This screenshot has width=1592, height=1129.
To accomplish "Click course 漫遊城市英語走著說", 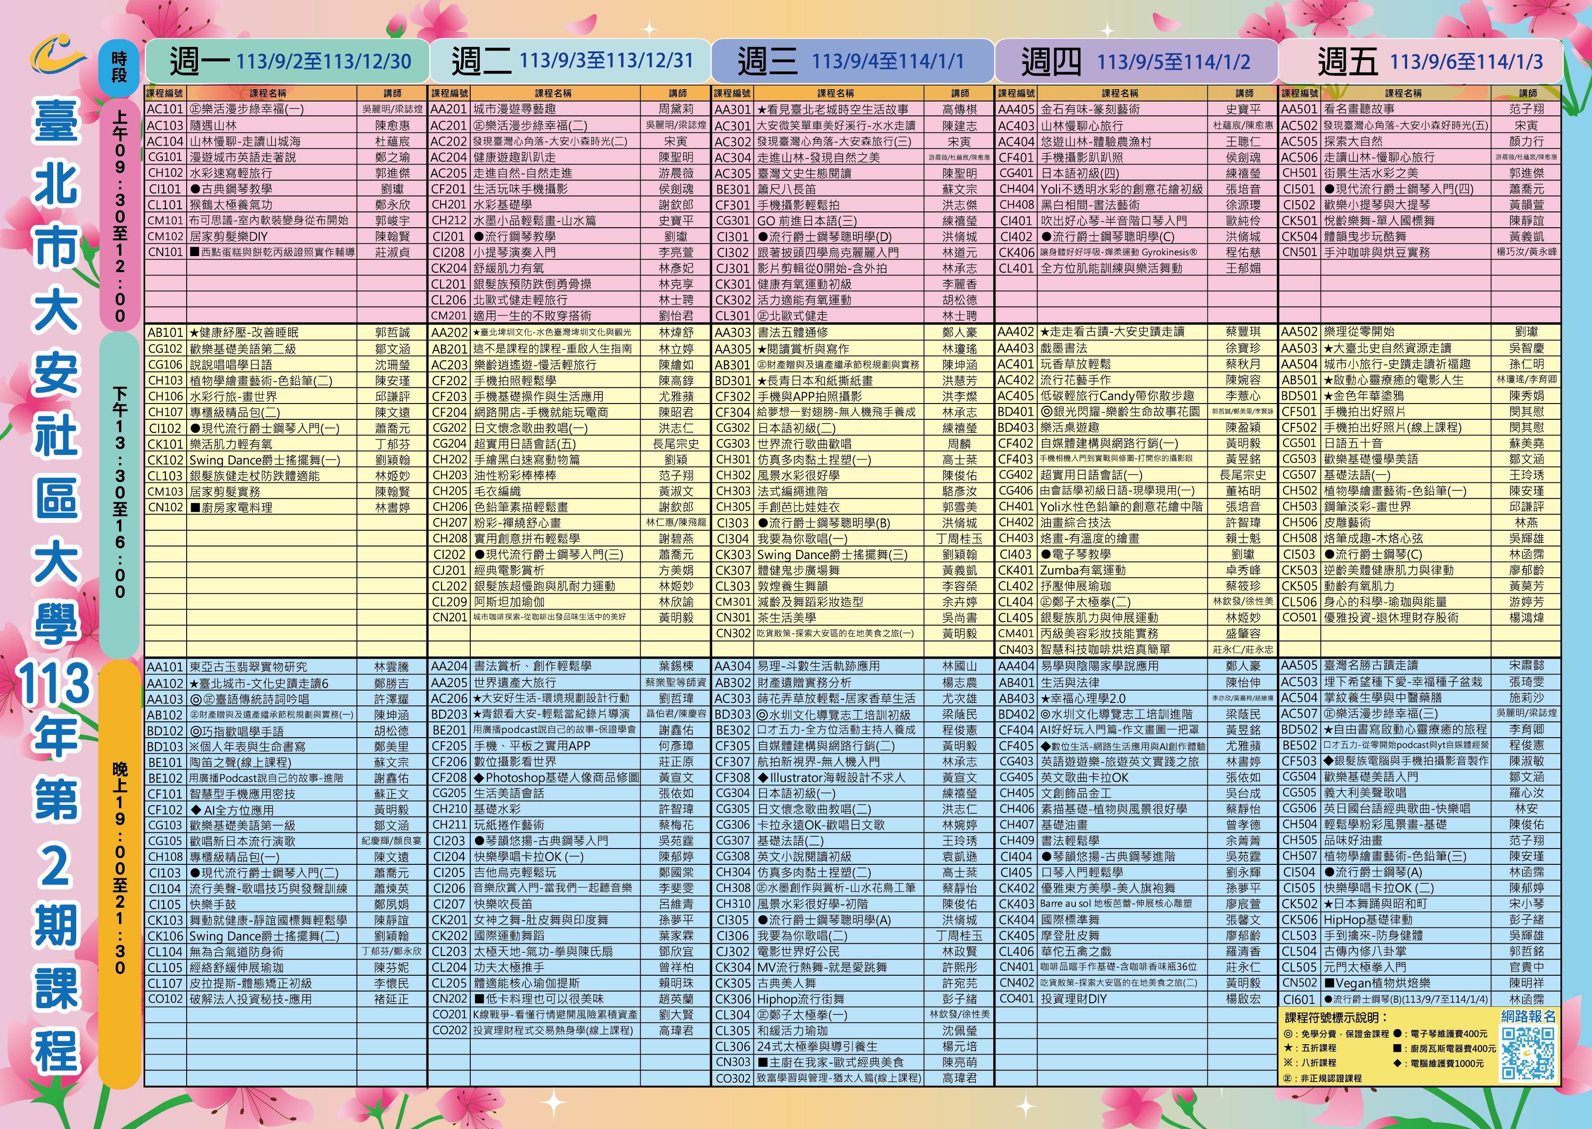I will point(243,157).
